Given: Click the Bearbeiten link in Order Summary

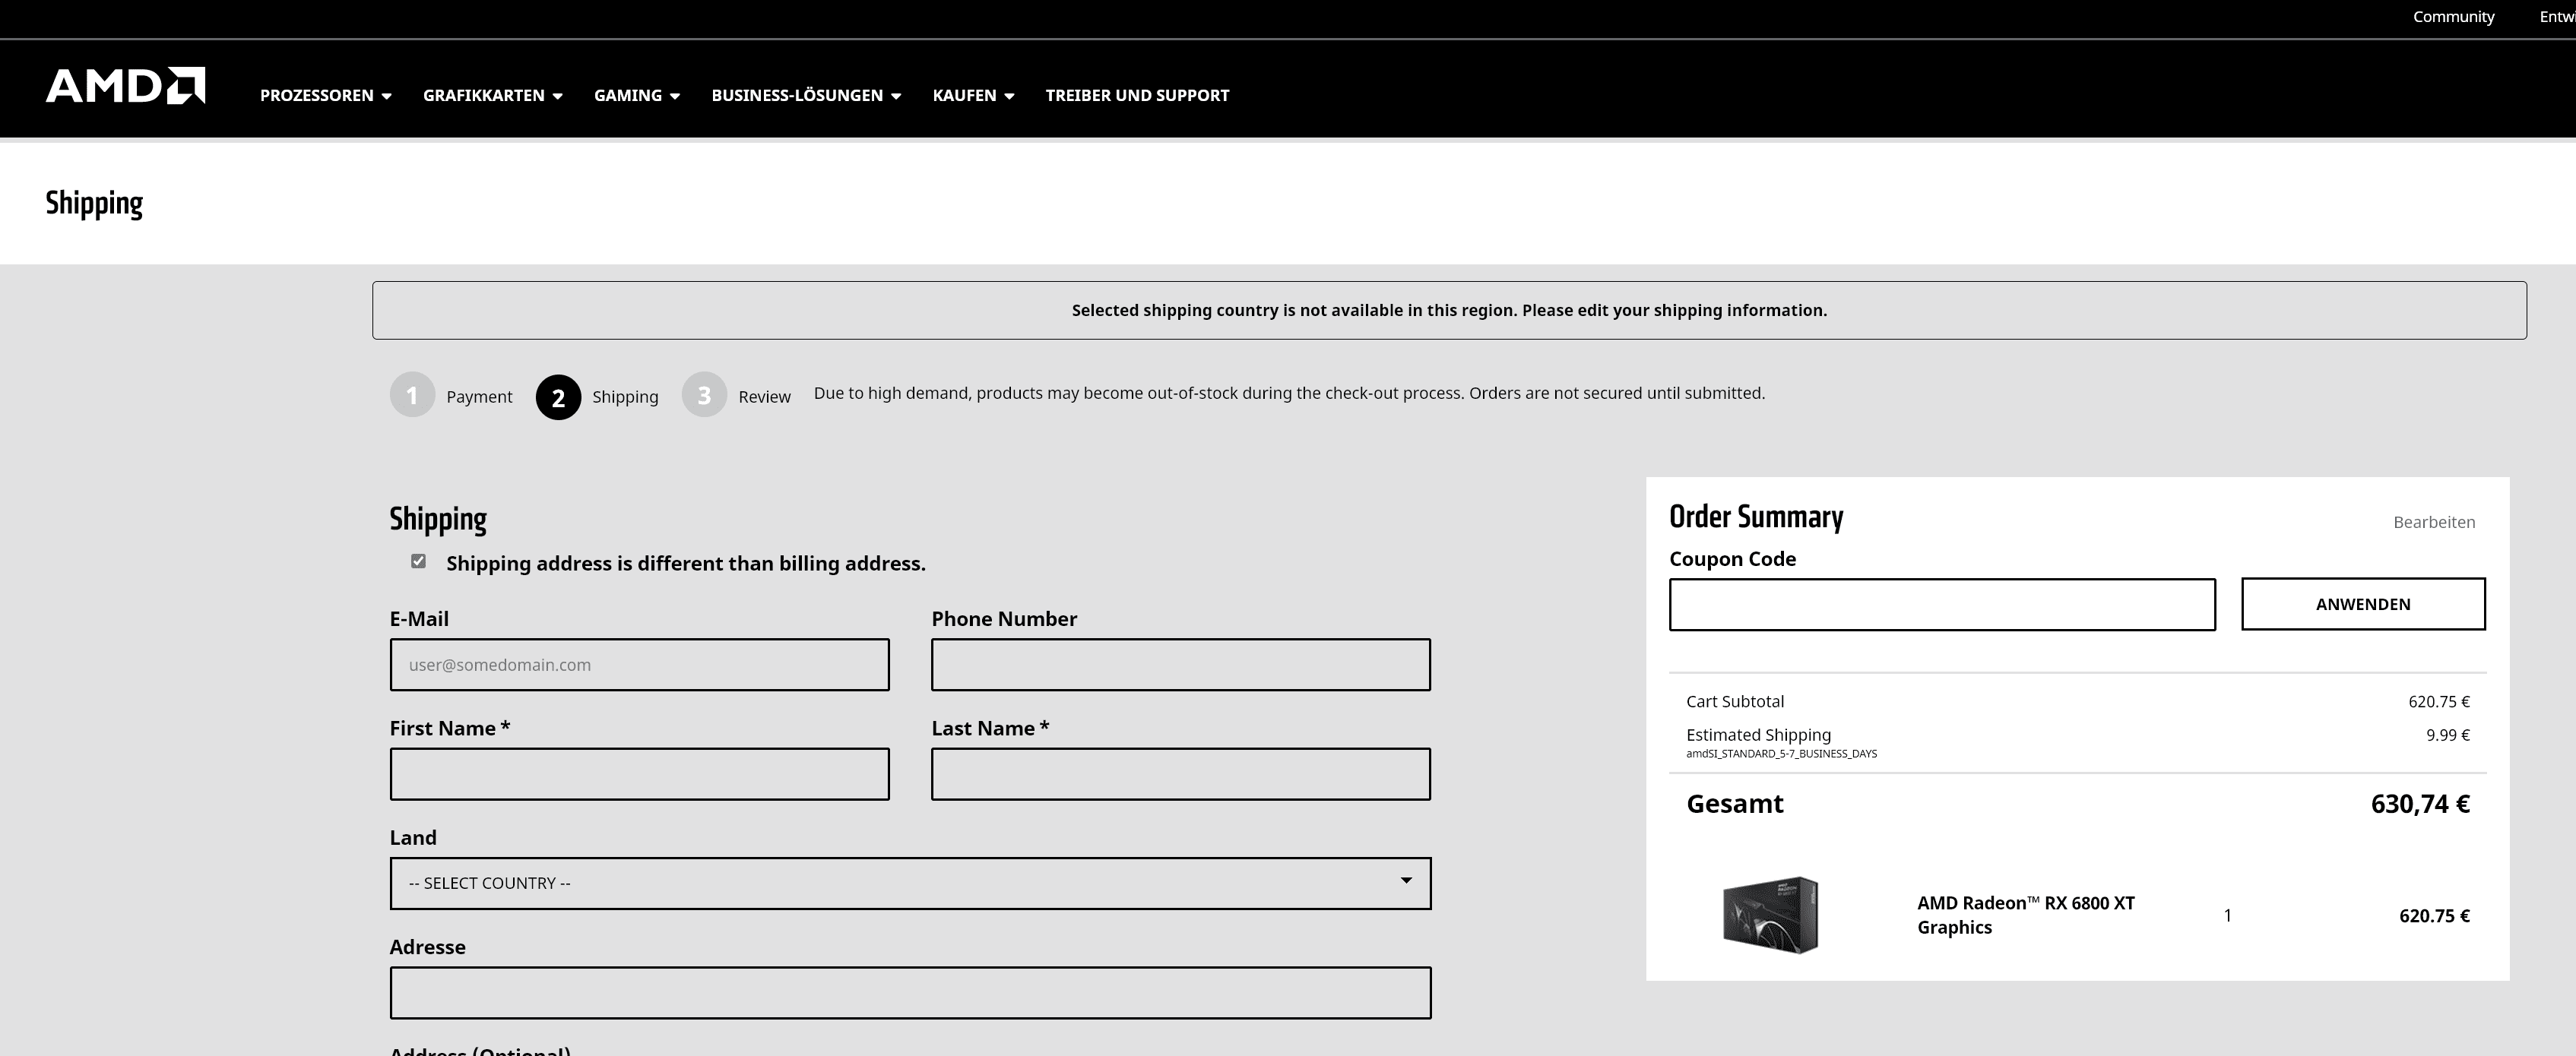Looking at the screenshot, I should tap(2433, 523).
